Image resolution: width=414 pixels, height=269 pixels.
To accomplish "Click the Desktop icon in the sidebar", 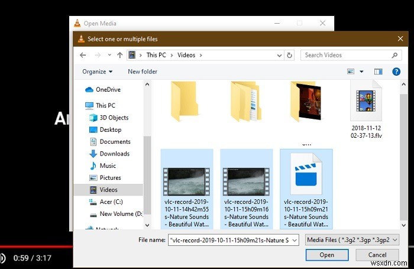I will 93,129.
